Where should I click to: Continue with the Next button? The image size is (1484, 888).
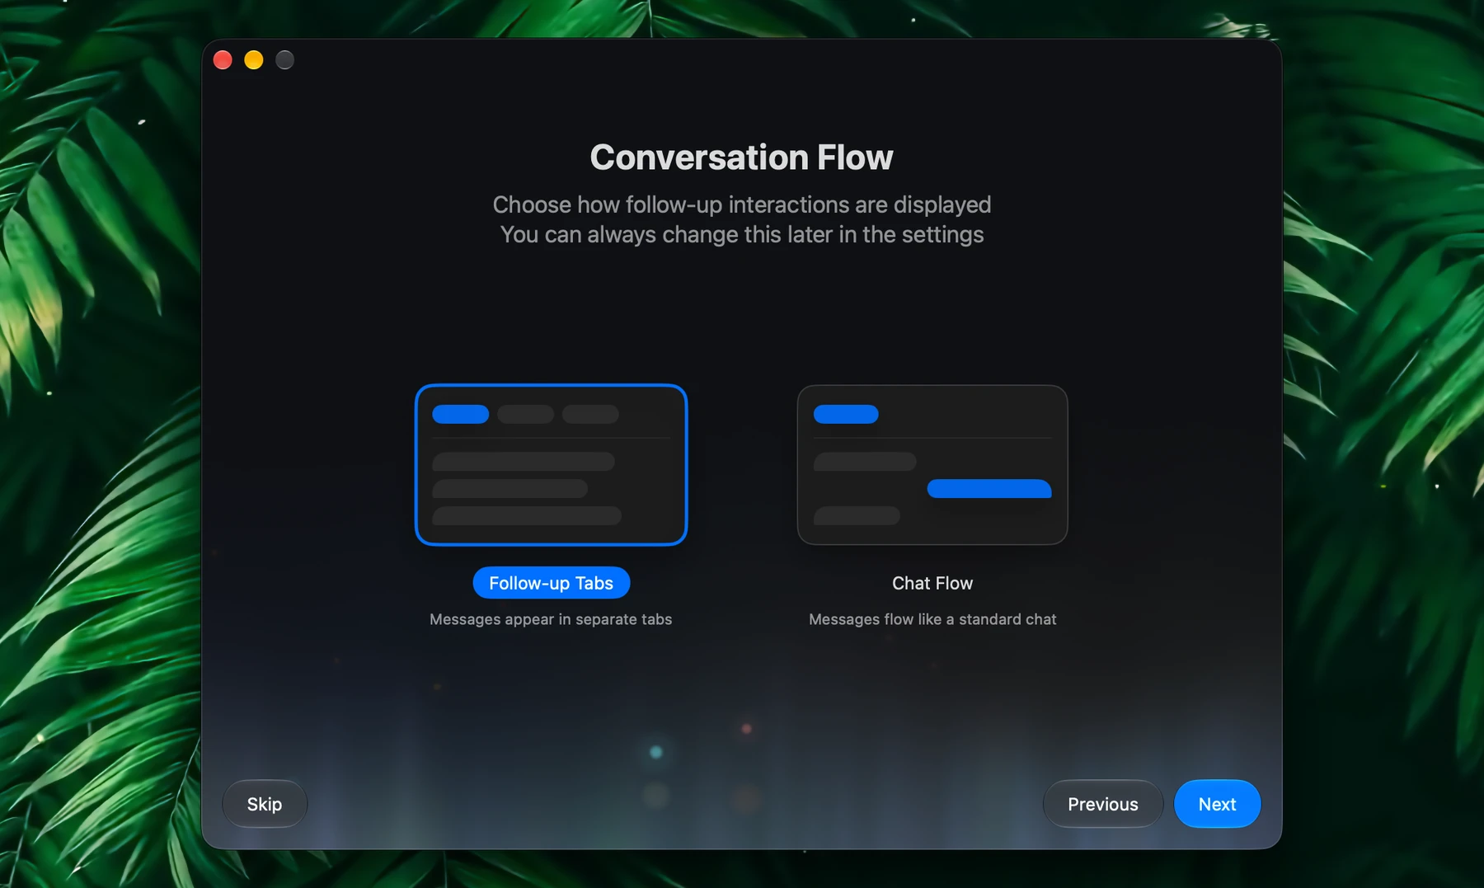[x=1217, y=804]
